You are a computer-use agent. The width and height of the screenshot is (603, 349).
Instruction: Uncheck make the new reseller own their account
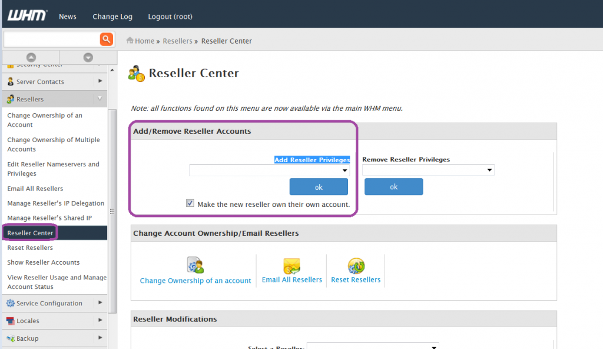pos(190,203)
